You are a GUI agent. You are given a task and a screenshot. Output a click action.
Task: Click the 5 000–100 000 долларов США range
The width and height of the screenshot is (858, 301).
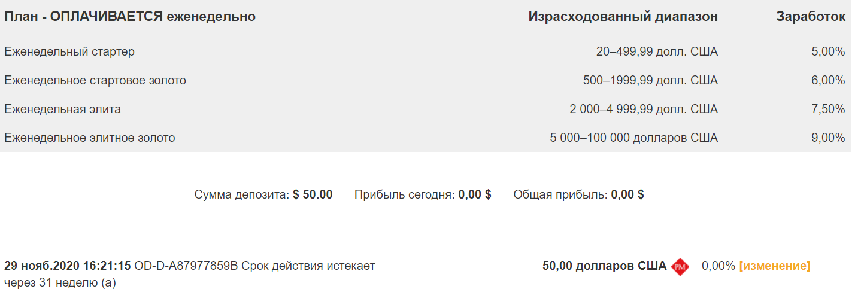[633, 138]
